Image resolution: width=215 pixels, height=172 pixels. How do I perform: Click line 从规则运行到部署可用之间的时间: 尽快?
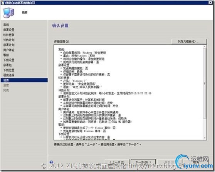point(88,103)
